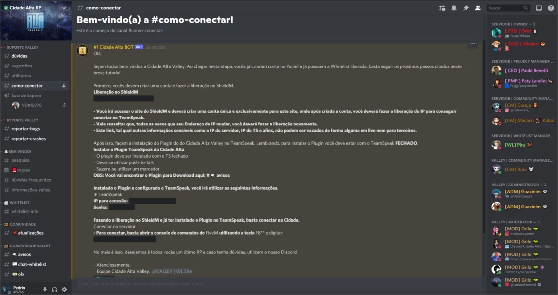Open notification settings bell icon

[454, 8]
